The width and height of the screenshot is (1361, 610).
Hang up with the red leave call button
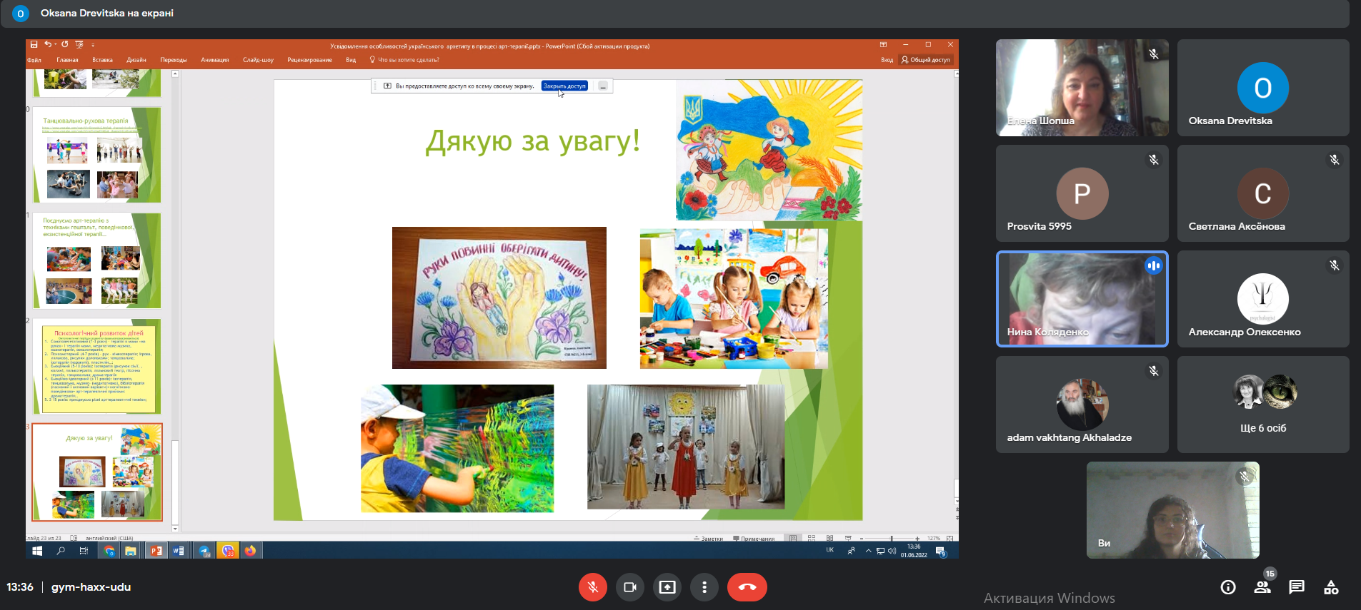[x=747, y=587]
